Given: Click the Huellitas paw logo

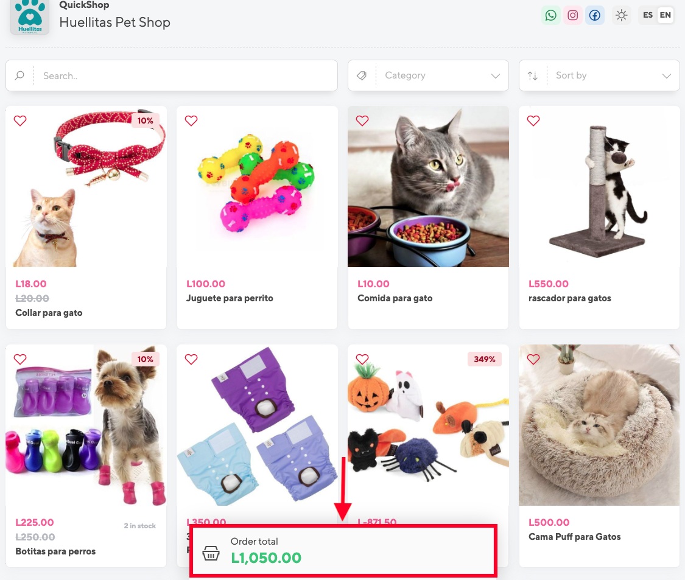Looking at the screenshot, I should (x=29, y=17).
